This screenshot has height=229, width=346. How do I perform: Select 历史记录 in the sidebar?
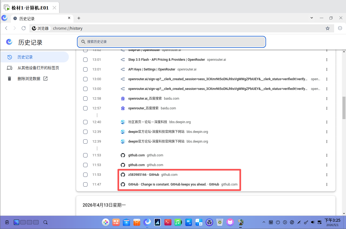coord(34,57)
